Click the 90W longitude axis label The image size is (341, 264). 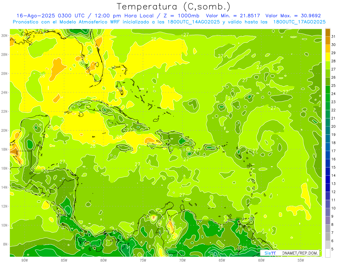[x=24, y=260]
